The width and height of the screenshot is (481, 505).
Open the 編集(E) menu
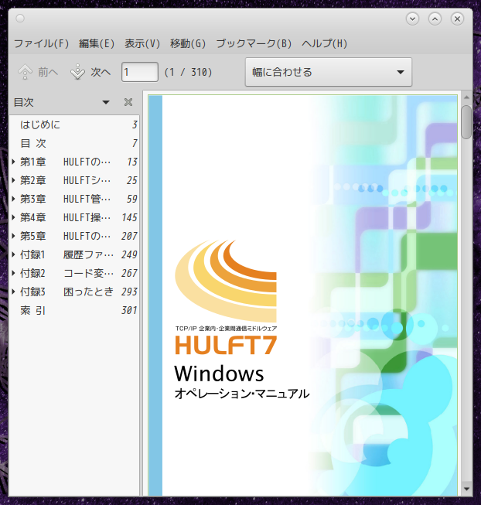(97, 43)
